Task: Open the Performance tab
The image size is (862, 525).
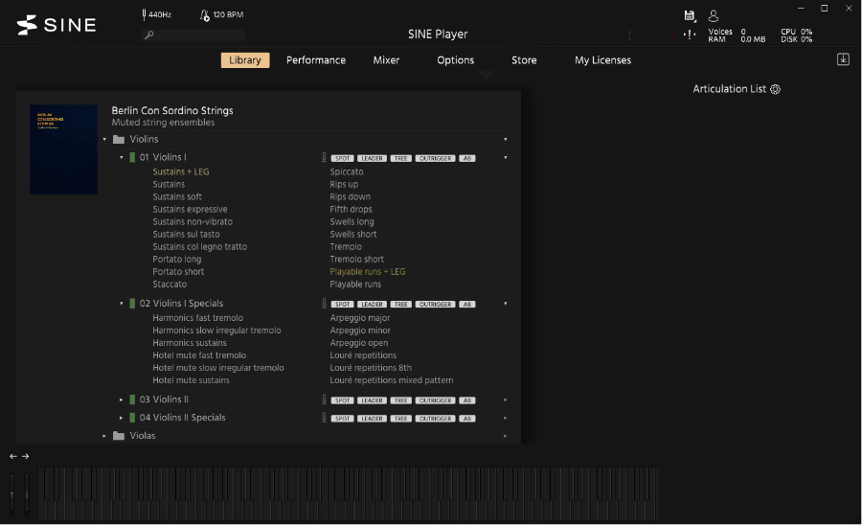Action: (315, 60)
